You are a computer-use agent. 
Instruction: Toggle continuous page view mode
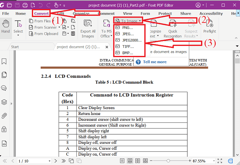[130, 161]
